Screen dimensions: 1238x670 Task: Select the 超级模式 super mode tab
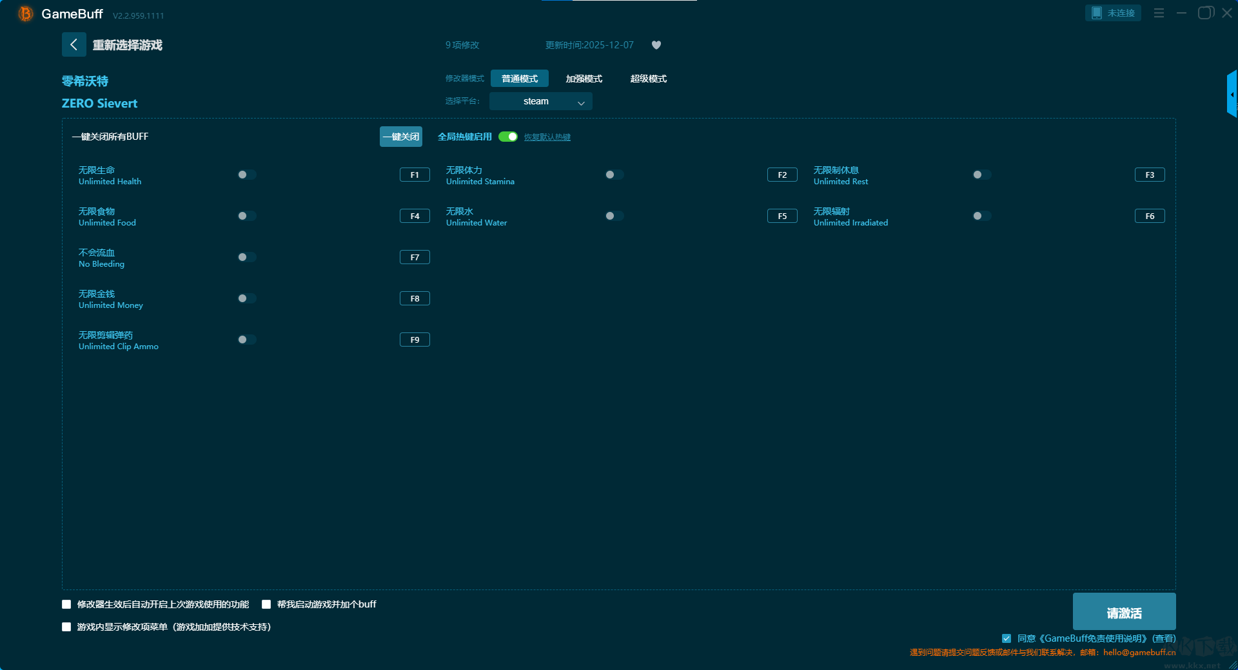tap(648, 79)
